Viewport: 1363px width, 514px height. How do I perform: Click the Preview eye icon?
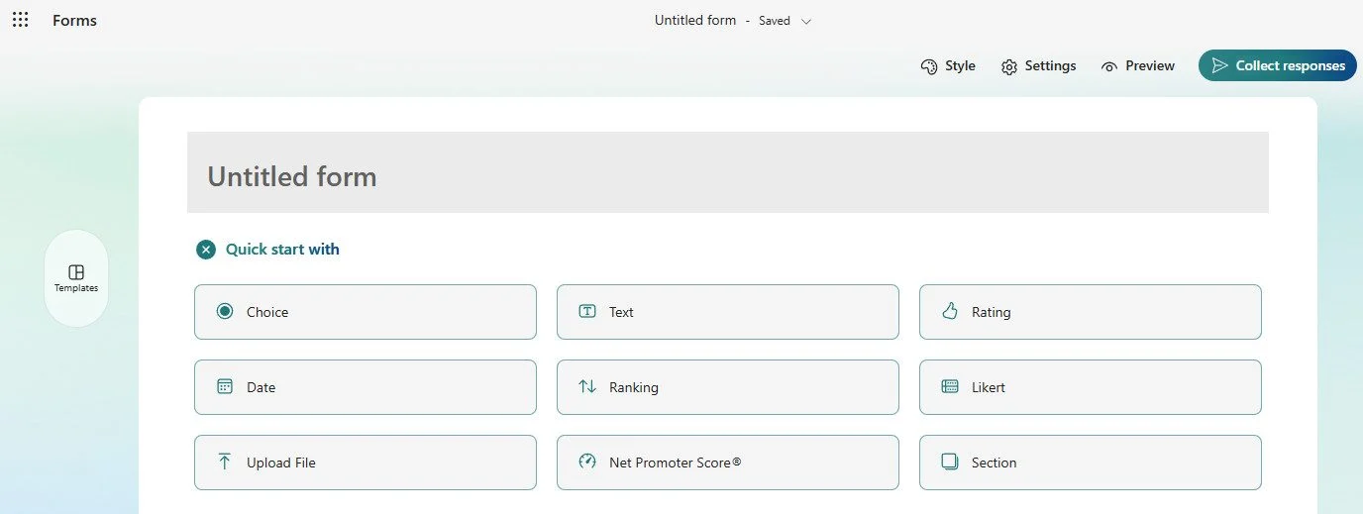(1109, 66)
